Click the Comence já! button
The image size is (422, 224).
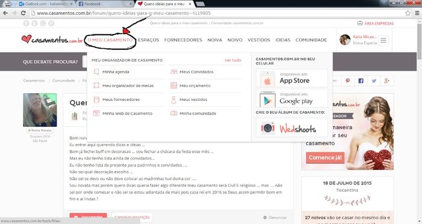click(325, 157)
